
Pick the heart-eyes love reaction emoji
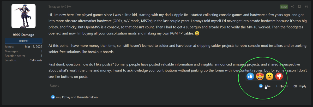(260, 76)
